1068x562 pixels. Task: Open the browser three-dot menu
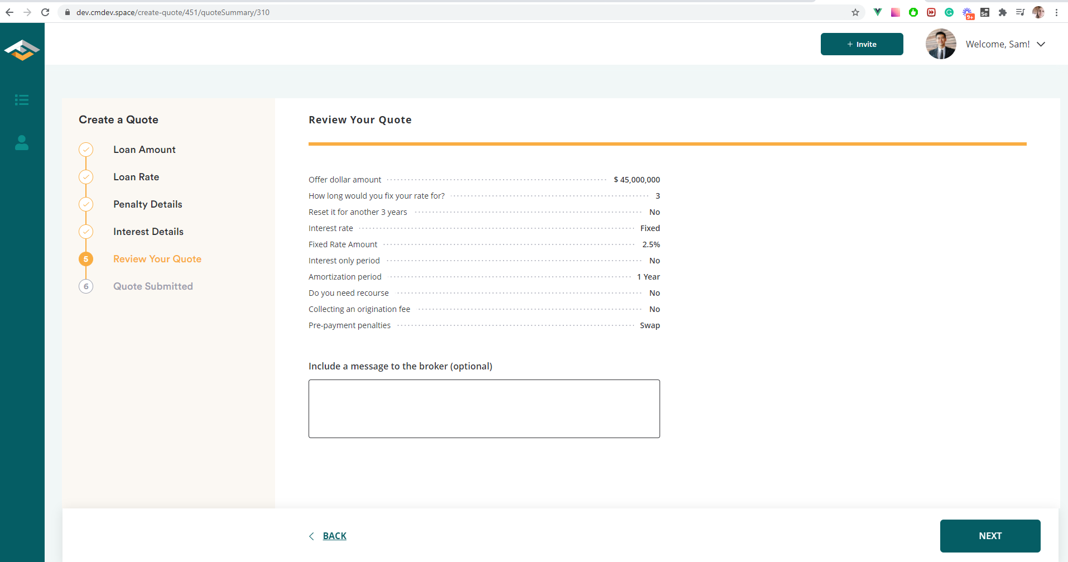pos(1057,12)
